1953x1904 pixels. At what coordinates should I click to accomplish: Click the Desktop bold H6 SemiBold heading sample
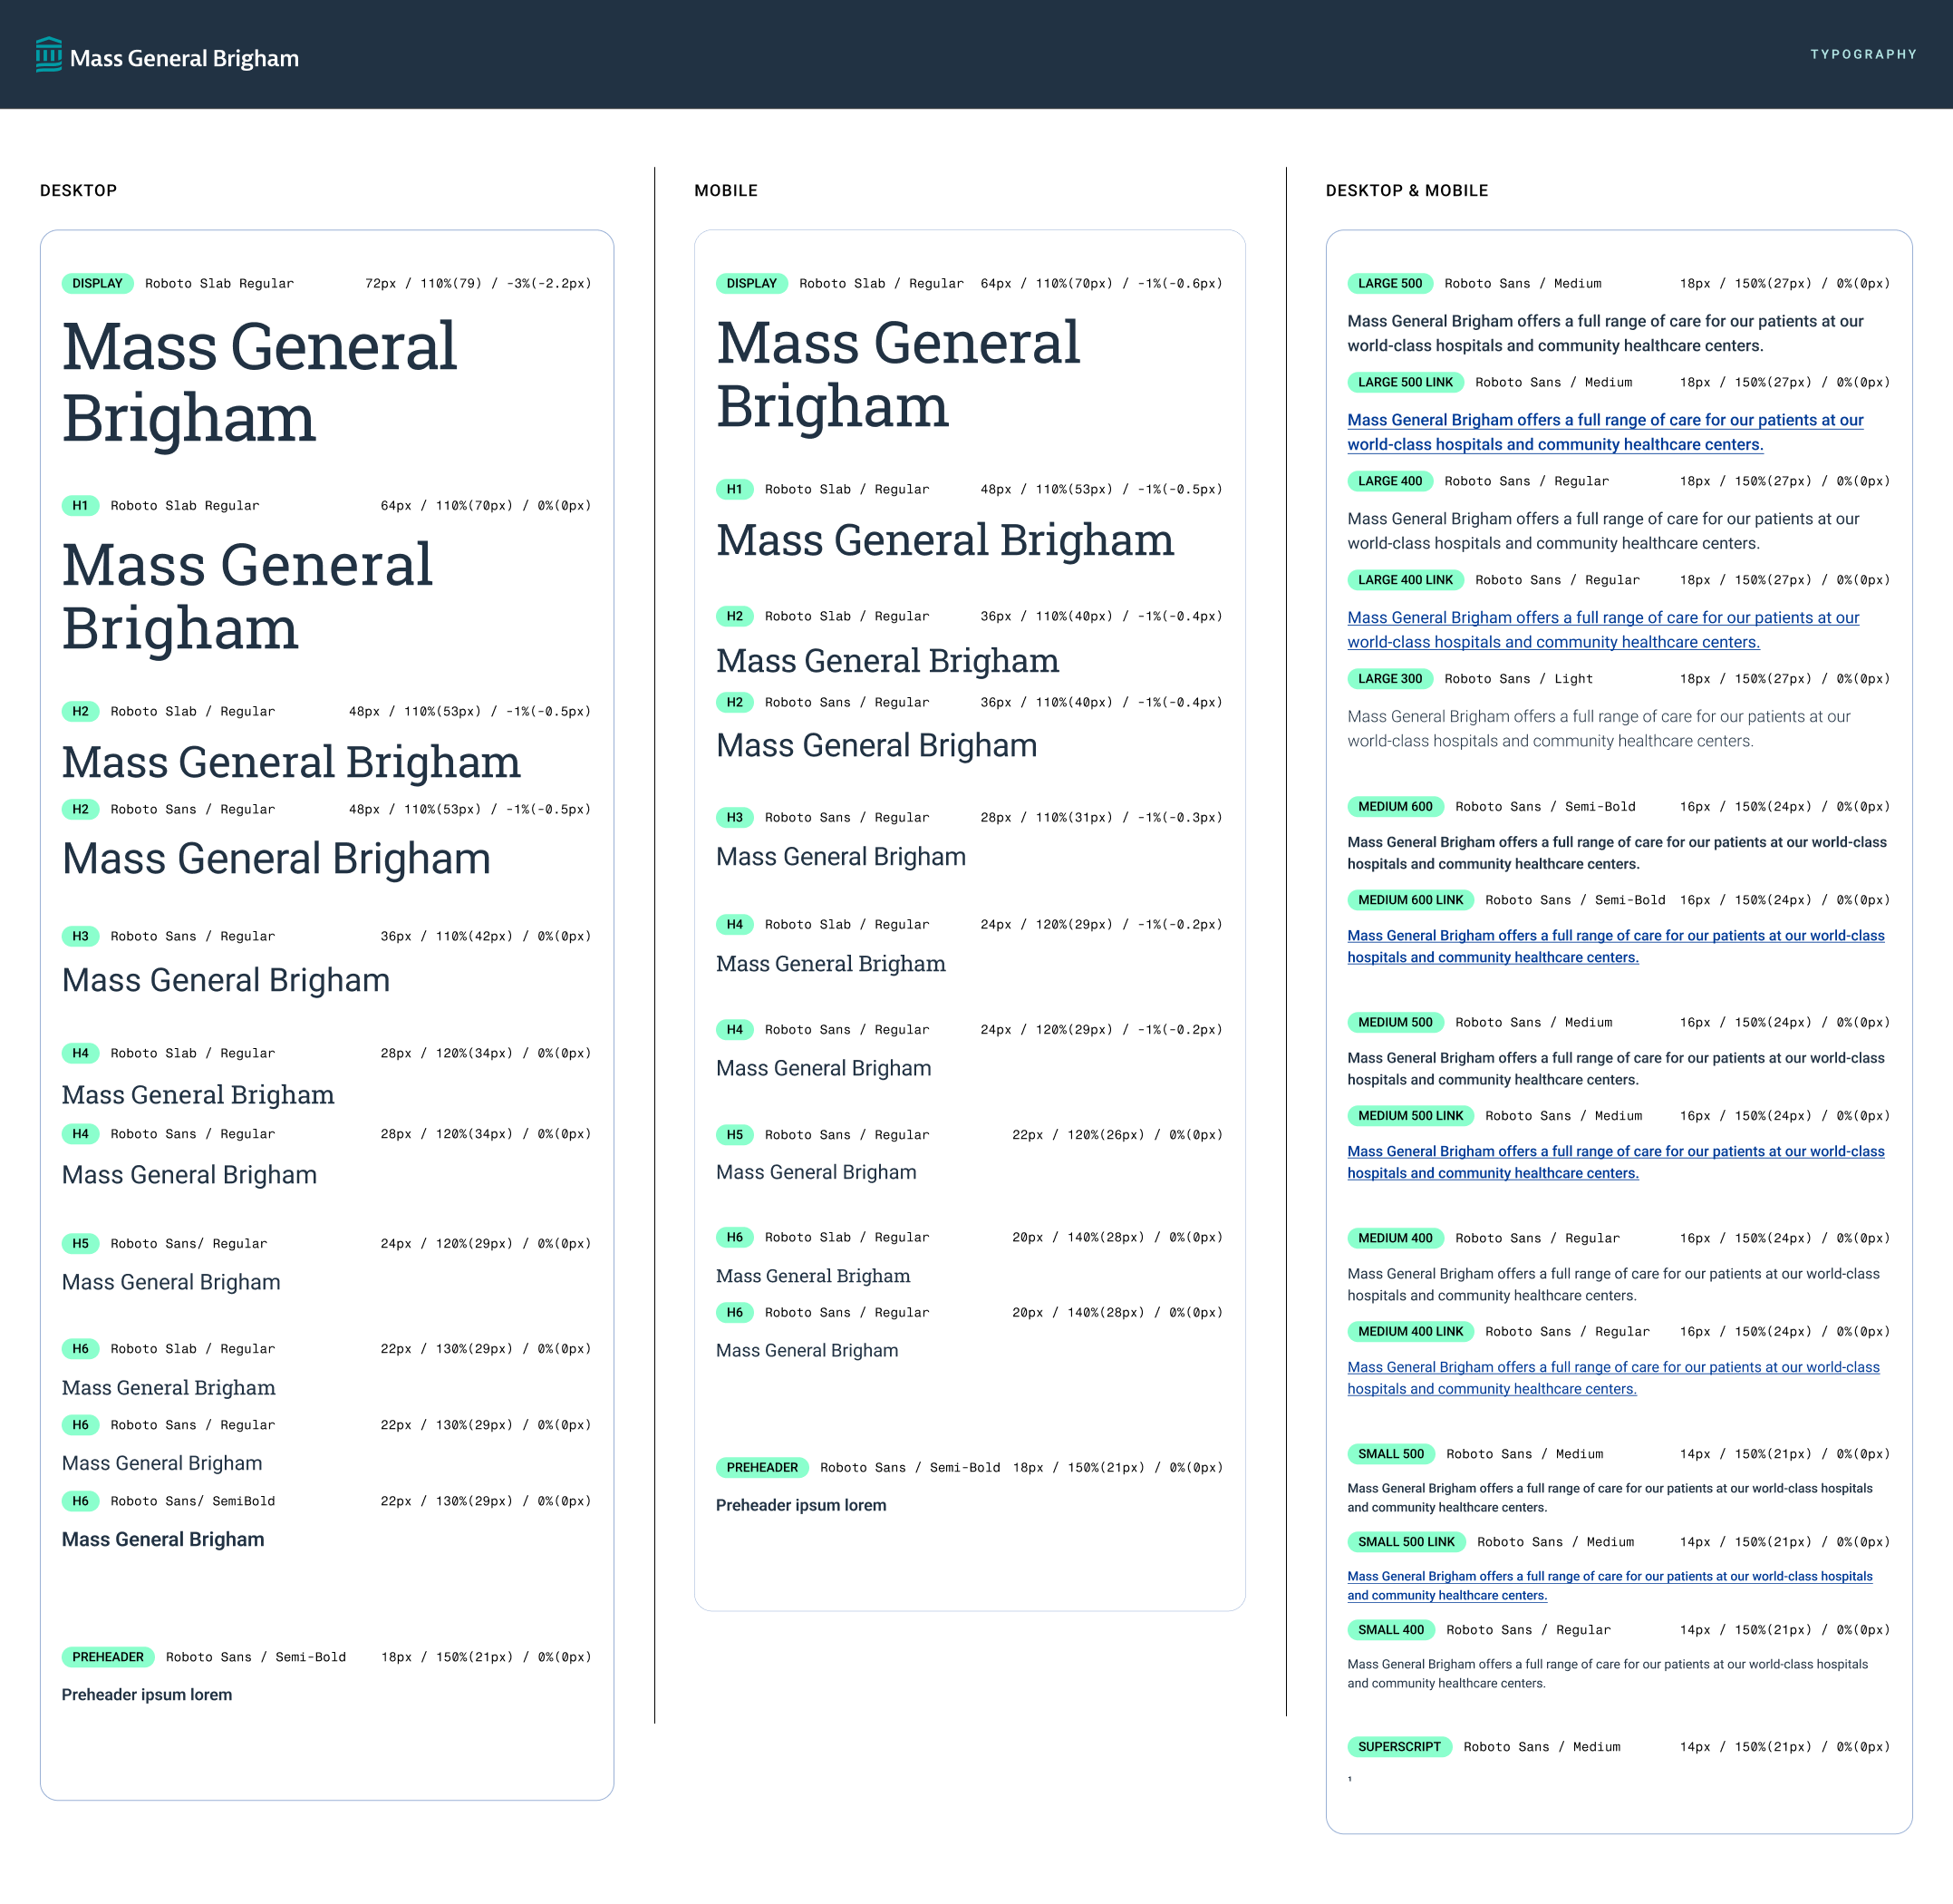163,1540
